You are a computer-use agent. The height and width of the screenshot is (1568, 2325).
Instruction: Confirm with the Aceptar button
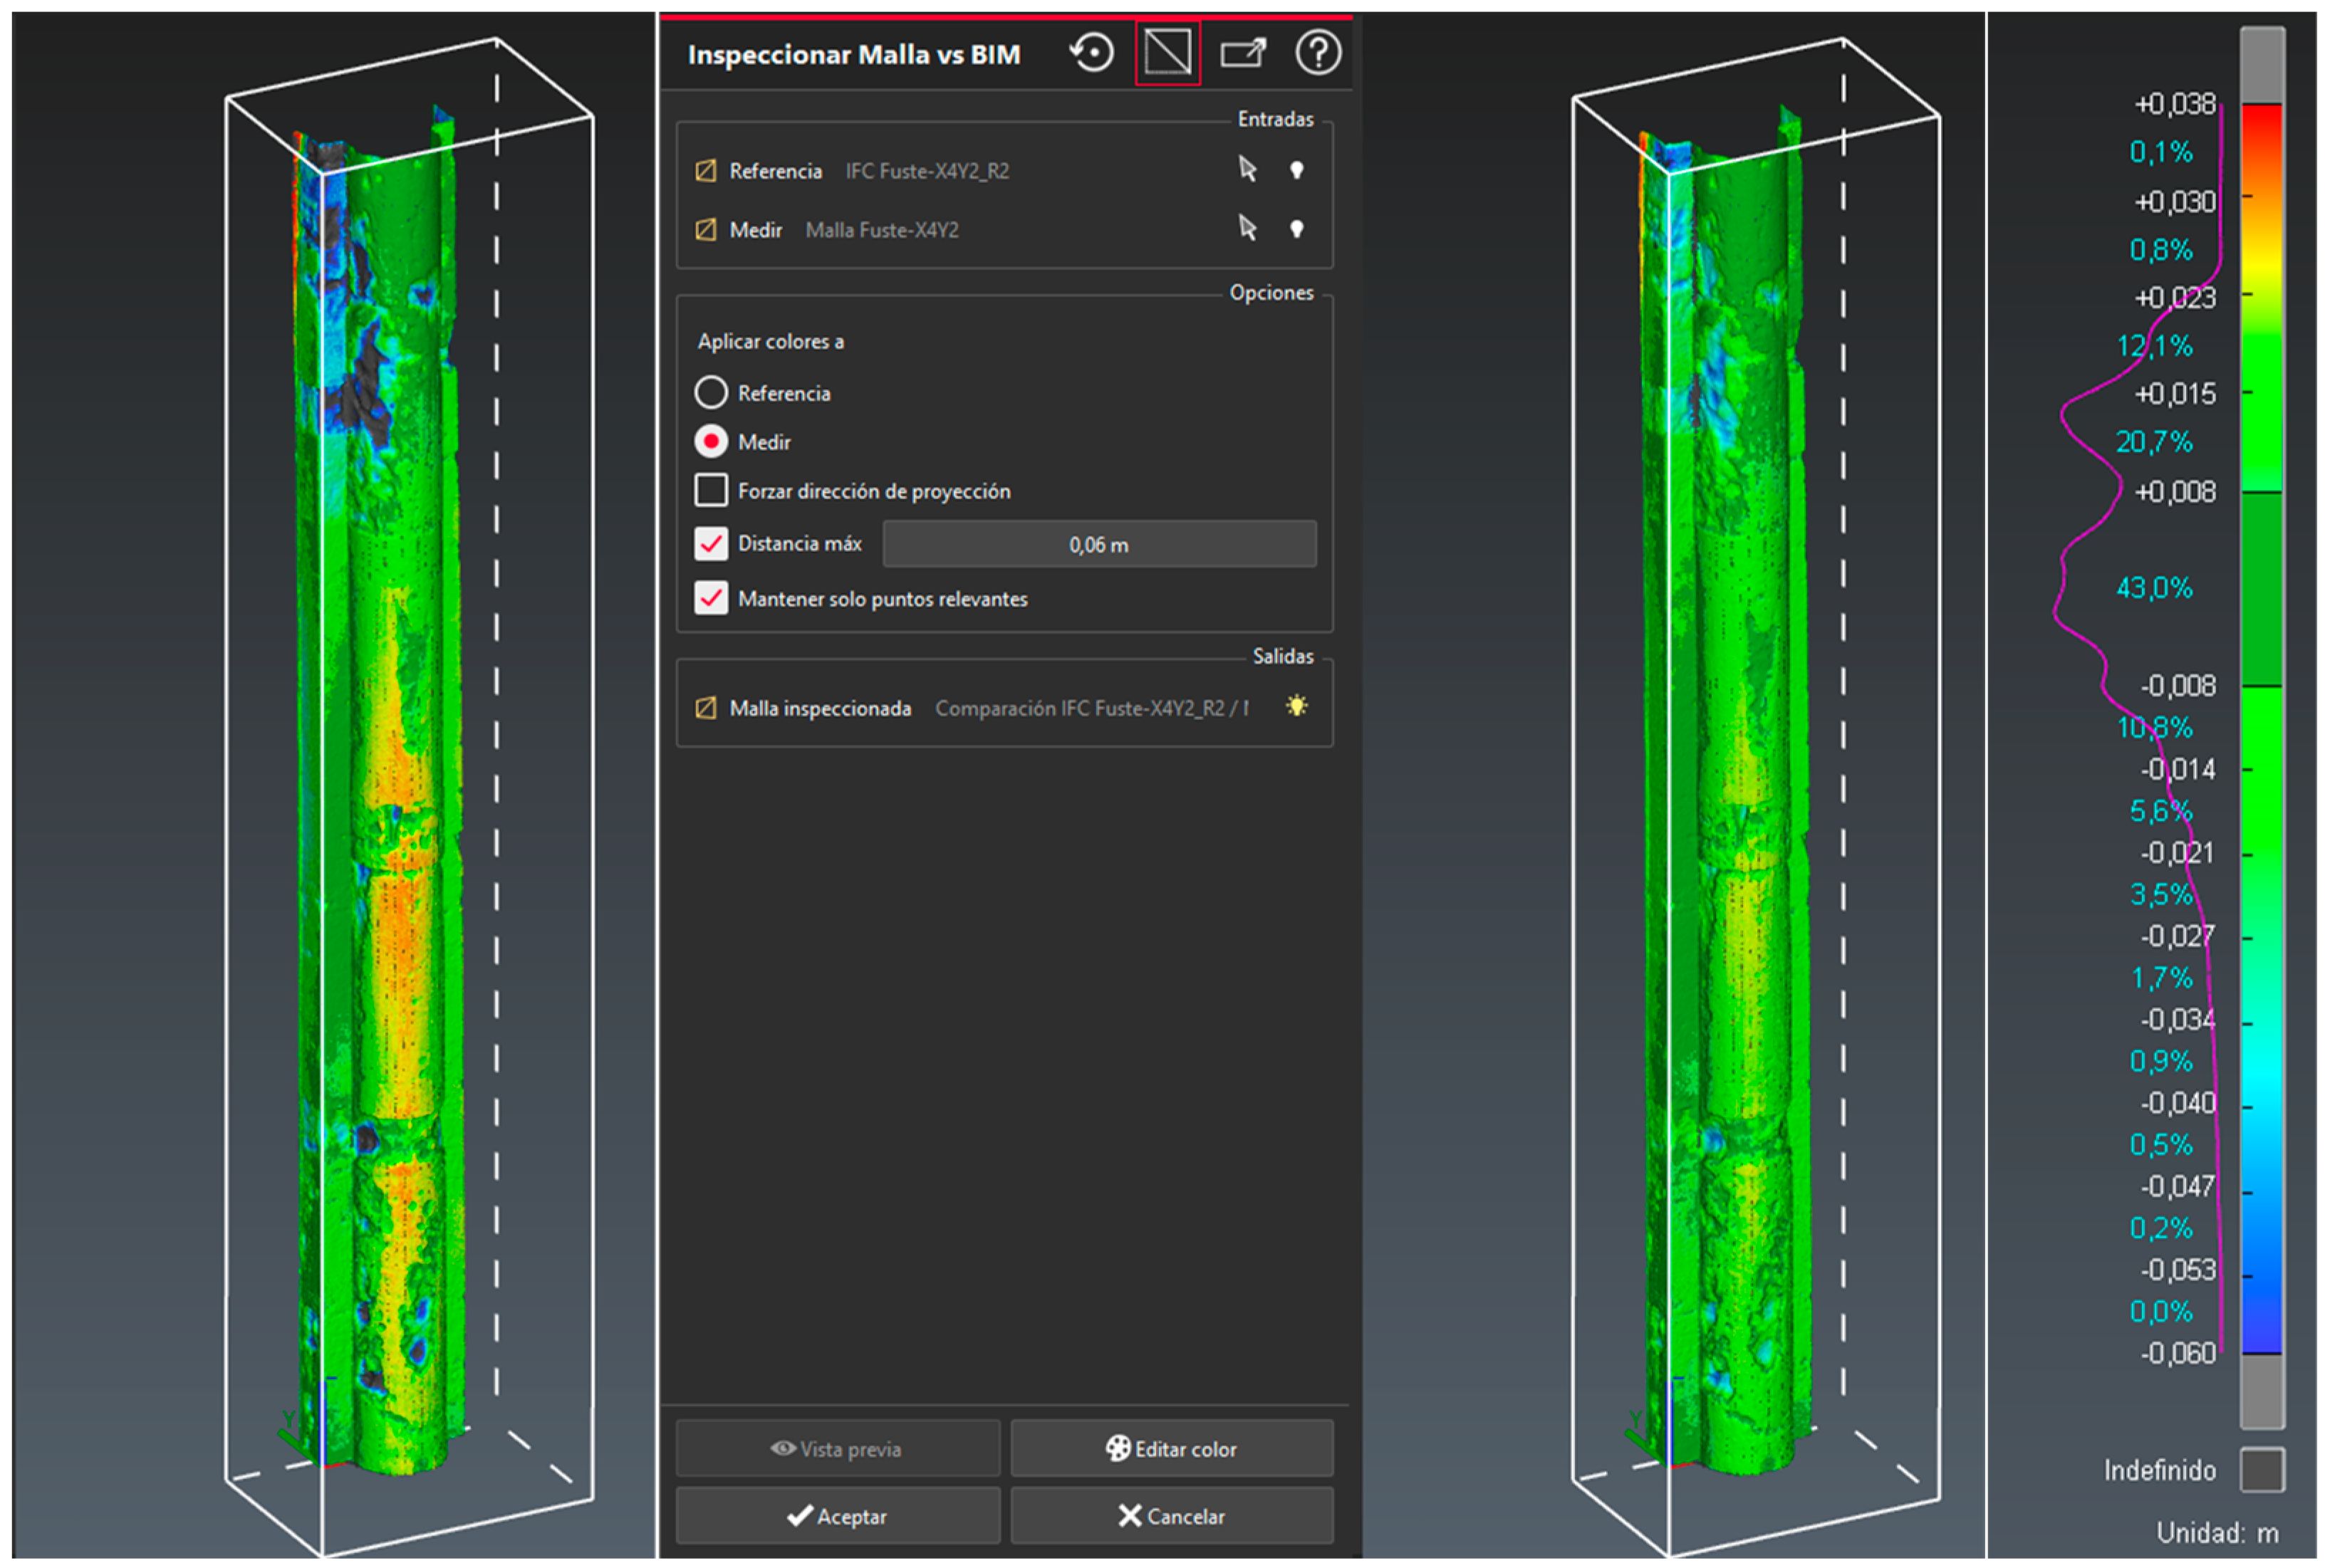click(x=838, y=1516)
